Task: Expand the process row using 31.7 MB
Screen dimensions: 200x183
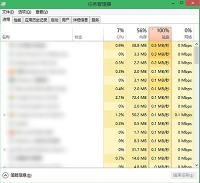Action: [x=4, y=149]
